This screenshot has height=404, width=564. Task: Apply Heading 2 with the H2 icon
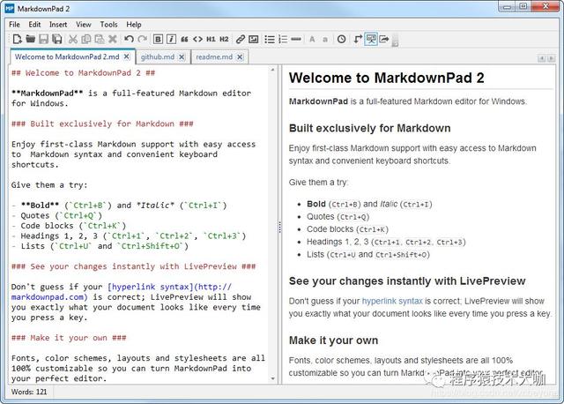click(x=224, y=39)
